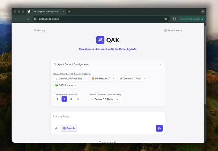Select the Gemini 3.1 flash chip
Viewport: 218px width, 151px height.
coord(133,79)
